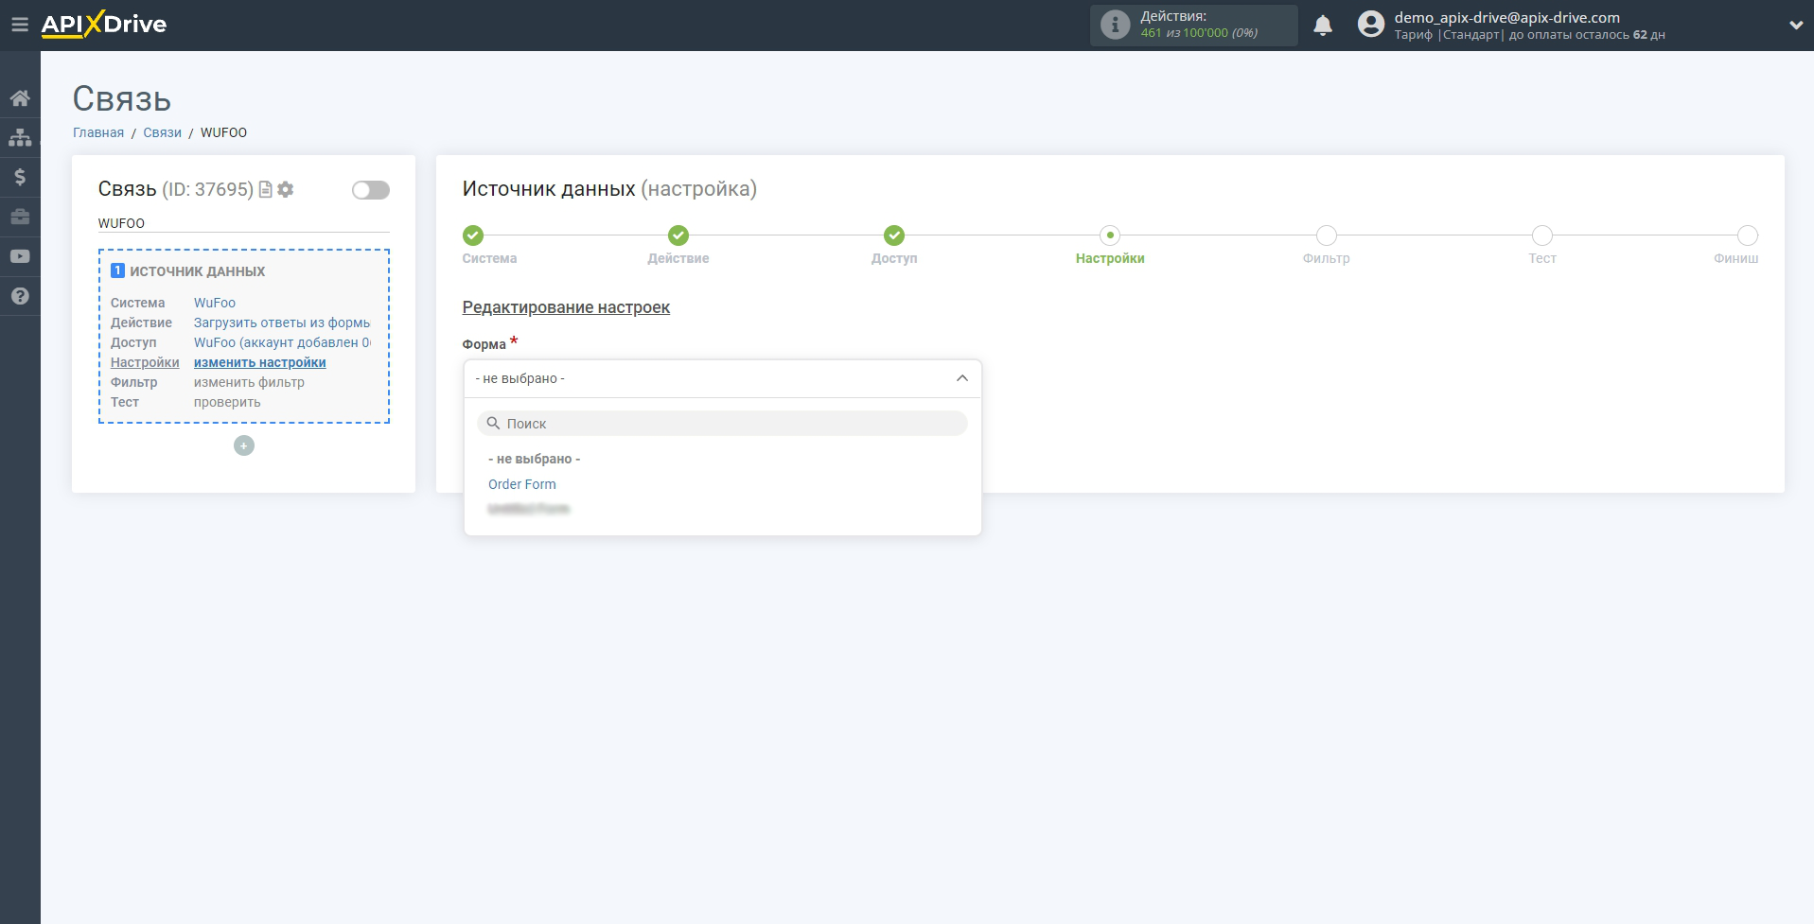
Task: Click 'проверить' test text
Action: coord(227,402)
